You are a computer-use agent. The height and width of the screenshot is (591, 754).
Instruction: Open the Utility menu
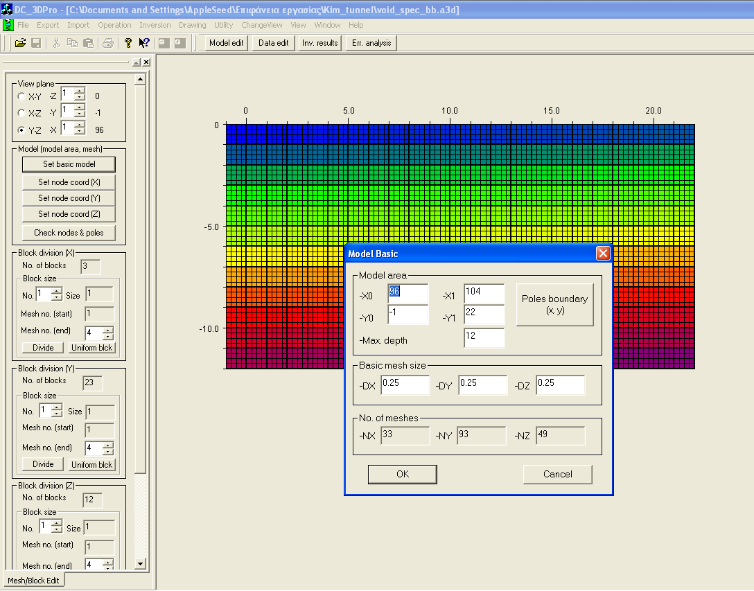(x=224, y=25)
